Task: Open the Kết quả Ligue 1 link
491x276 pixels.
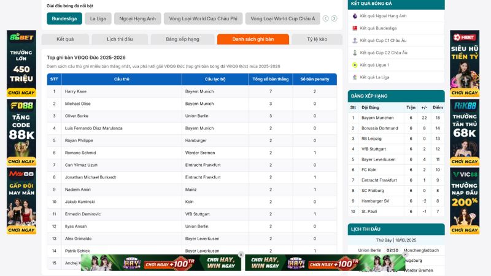Action: pos(374,65)
